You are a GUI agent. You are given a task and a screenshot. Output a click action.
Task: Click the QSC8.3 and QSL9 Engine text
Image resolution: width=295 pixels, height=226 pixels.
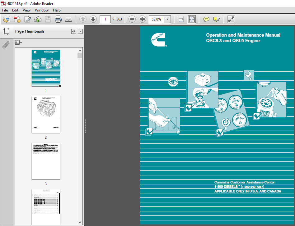click(233, 41)
